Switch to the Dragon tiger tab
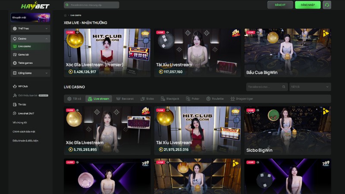Image resolution: width=345 pixels, height=194 pixels. [x=241, y=99]
